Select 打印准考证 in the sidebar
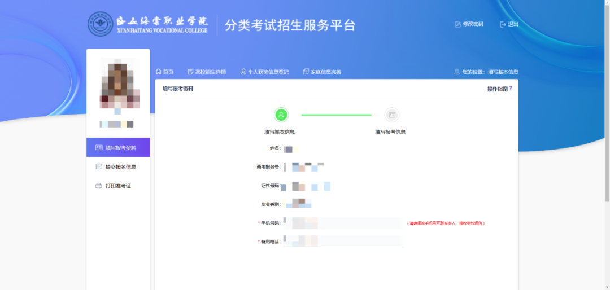This screenshot has height=290, width=610. coord(118,186)
